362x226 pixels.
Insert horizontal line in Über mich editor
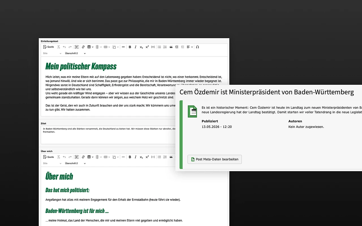tap(123, 157)
